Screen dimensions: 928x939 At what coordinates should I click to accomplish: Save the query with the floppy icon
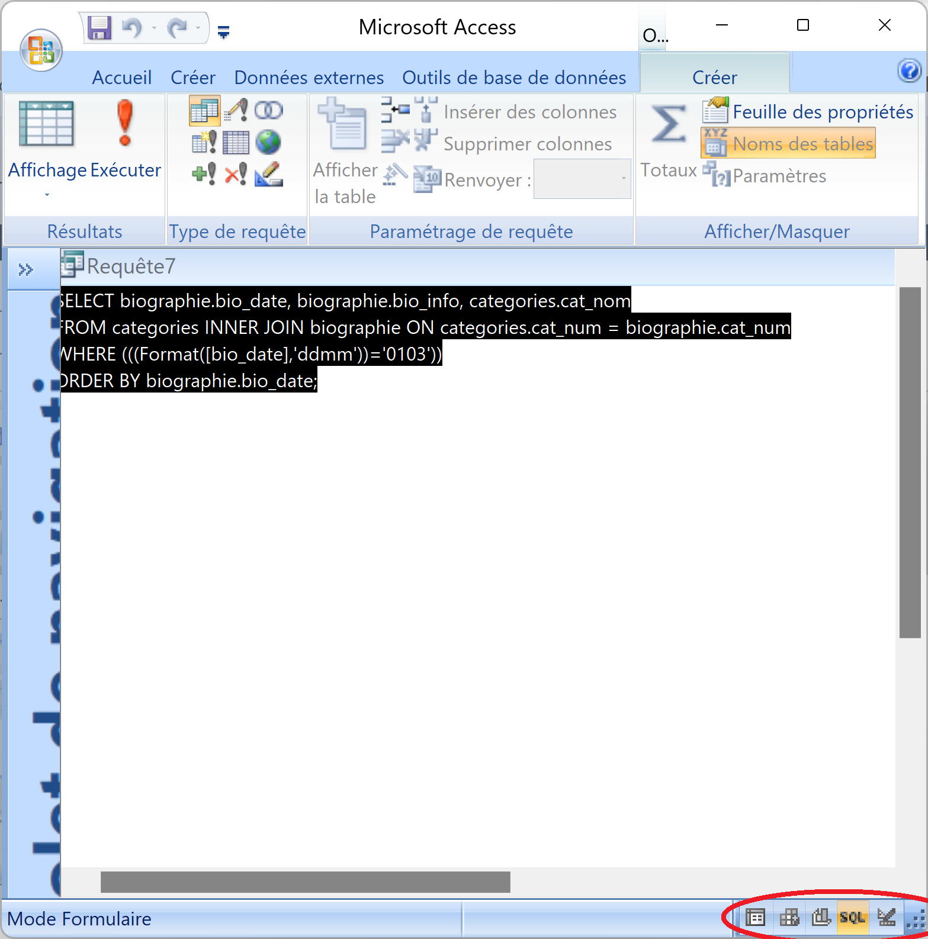click(x=99, y=28)
